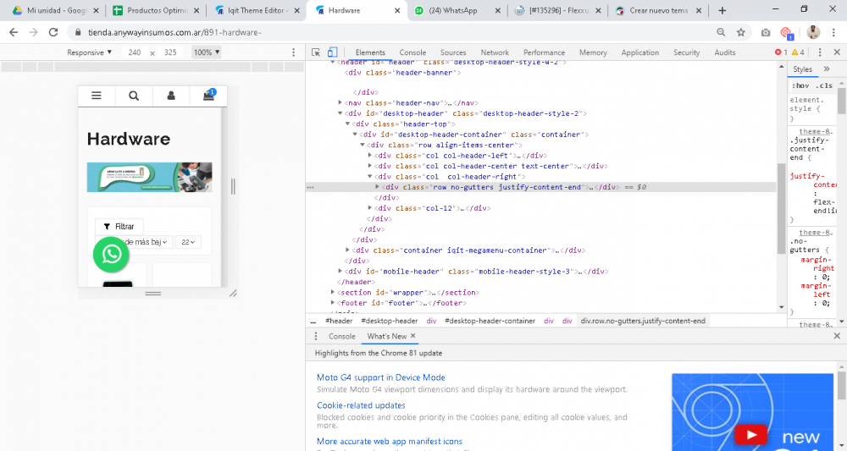Screen dimensions: 847x451
Task: Expand the footer element in DOM tree
Action: [333, 303]
